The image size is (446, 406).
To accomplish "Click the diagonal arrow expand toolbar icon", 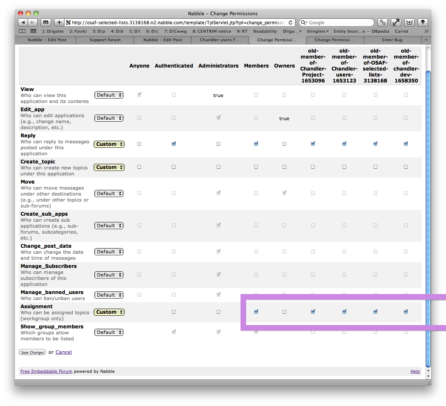I will [x=396, y=22].
